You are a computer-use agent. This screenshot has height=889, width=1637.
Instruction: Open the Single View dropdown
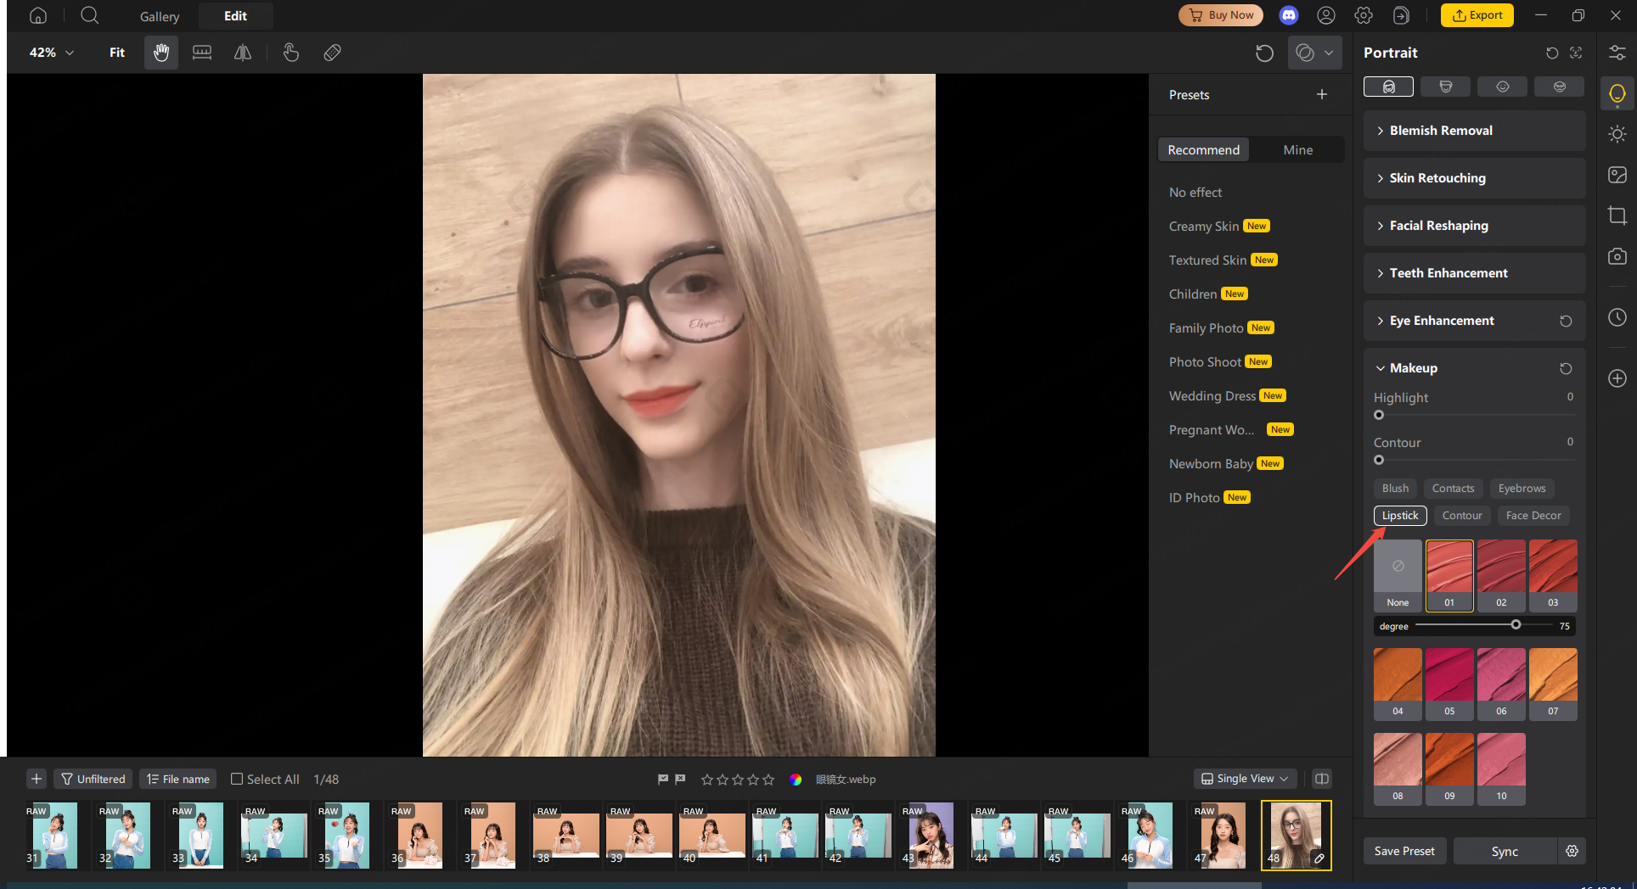[x=1244, y=779]
